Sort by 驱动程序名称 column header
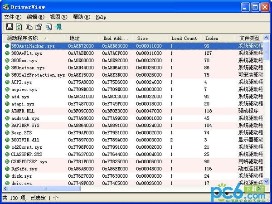The width and height of the screenshot is (272, 204). [x=34, y=38]
